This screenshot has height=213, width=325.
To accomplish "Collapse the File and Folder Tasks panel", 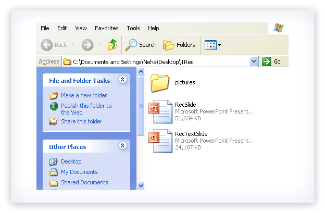I will click(x=122, y=80).
